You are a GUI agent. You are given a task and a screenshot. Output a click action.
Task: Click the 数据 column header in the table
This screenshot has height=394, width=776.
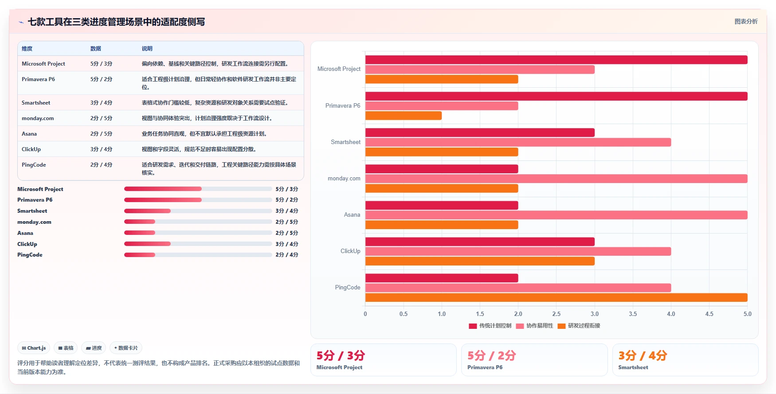(x=96, y=49)
